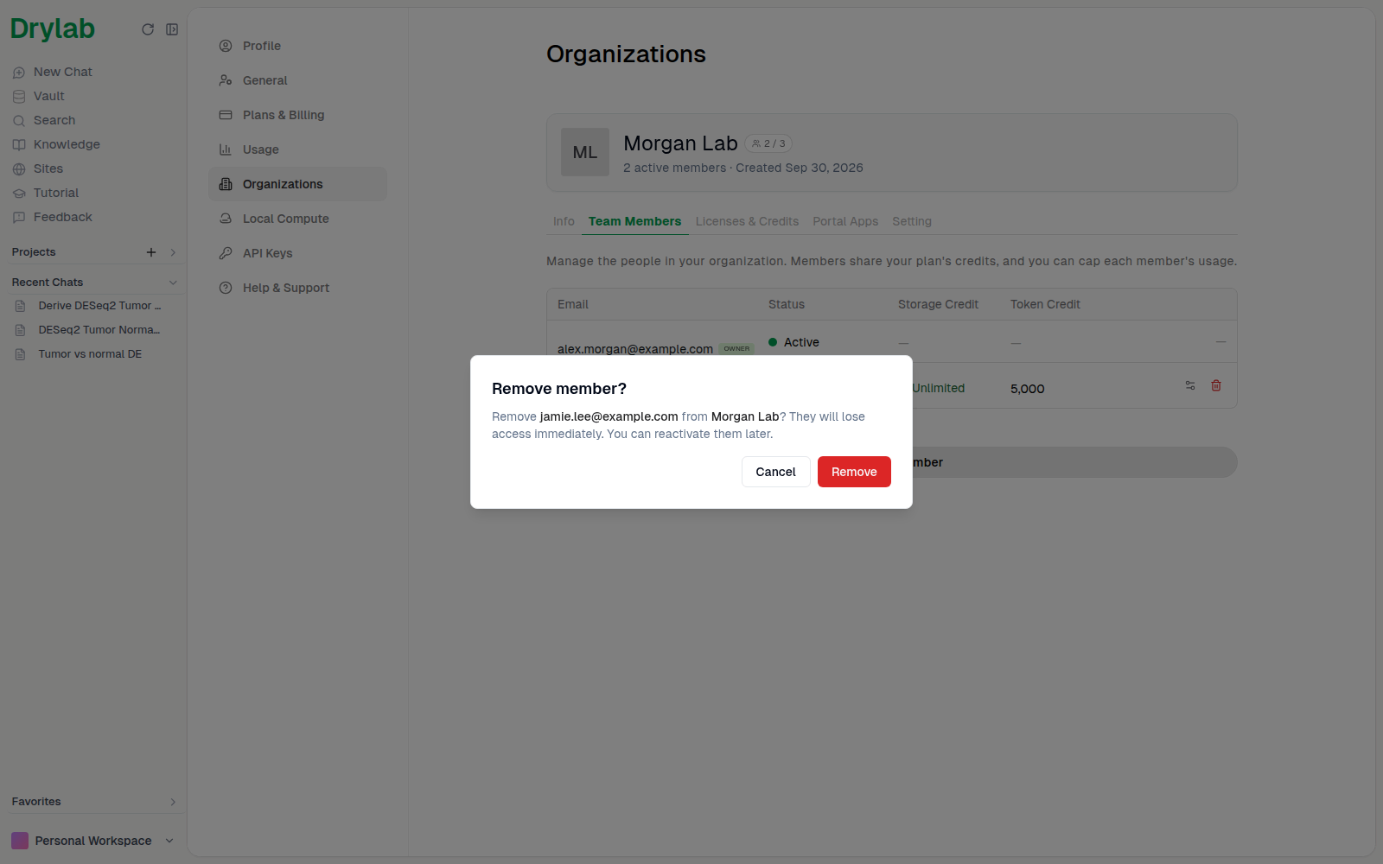Select the Team Members tab
The image size is (1383, 864).
click(634, 221)
